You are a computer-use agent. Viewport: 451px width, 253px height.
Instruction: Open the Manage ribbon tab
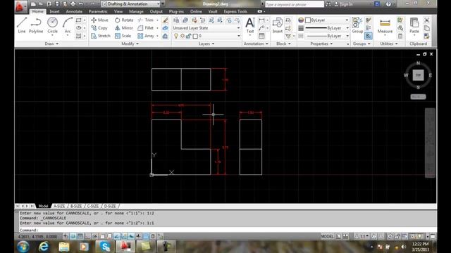(x=136, y=11)
